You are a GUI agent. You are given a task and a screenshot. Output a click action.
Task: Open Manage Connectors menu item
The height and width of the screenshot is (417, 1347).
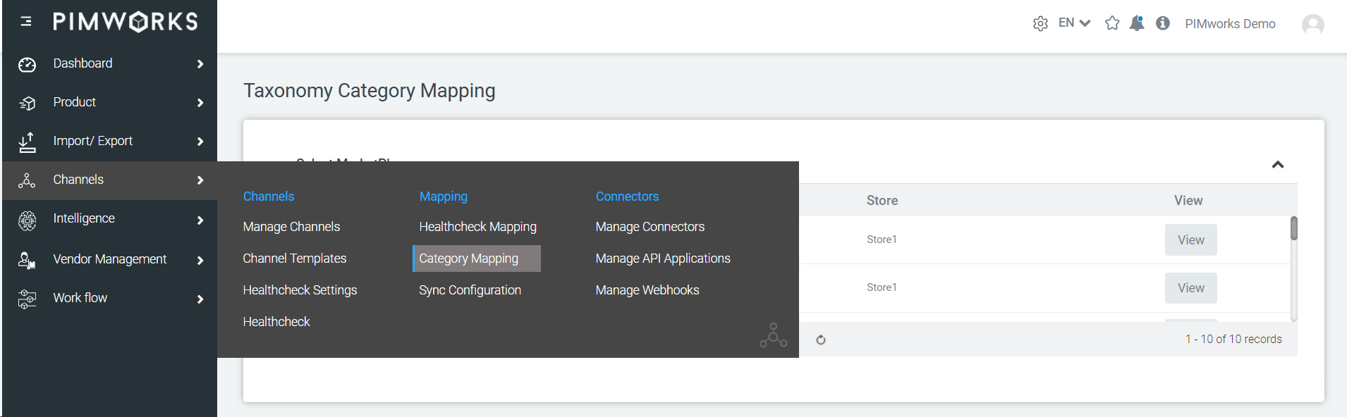pos(650,227)
